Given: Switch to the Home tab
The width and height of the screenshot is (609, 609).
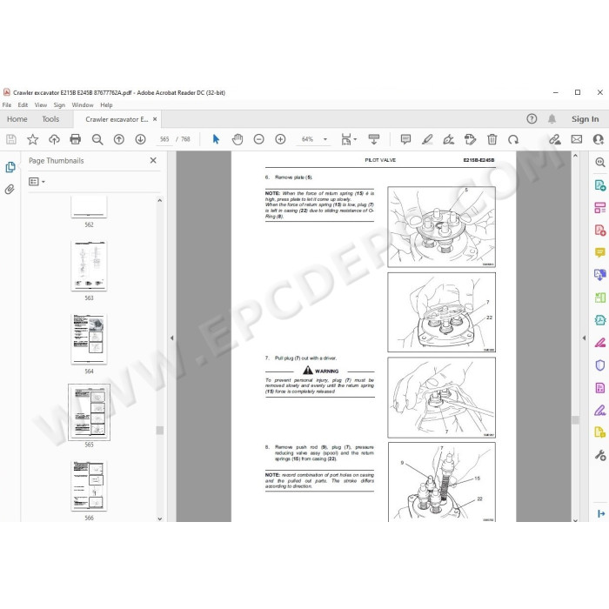Looking at the screenshot, I should coord(17,119).
